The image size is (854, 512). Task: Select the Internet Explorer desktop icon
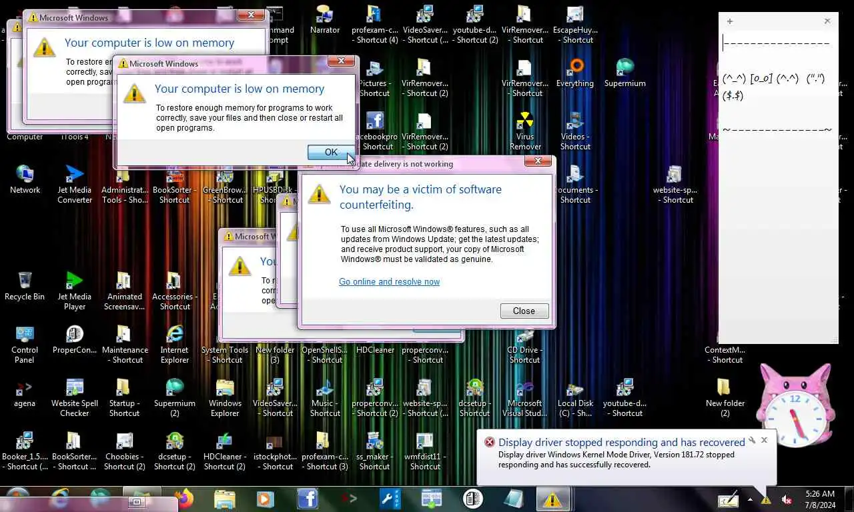[x=175, y=345]
